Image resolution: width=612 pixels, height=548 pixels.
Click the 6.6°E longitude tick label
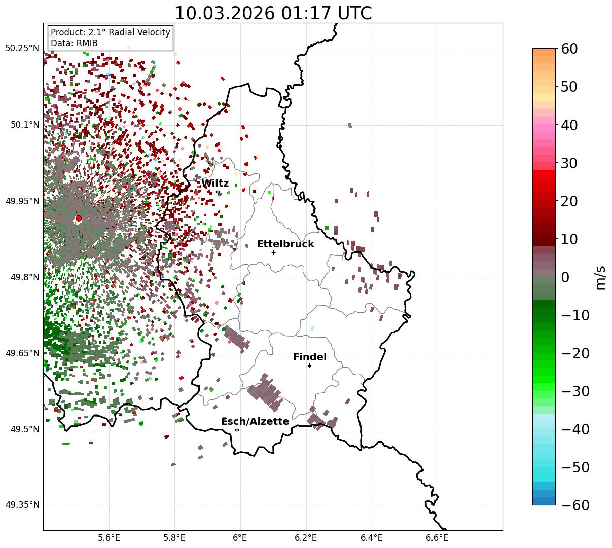pyautogui.click(x=437, y=539)
